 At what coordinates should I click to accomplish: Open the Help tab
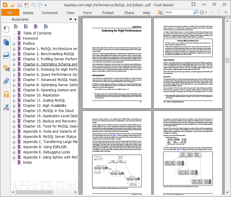(146, 13)
